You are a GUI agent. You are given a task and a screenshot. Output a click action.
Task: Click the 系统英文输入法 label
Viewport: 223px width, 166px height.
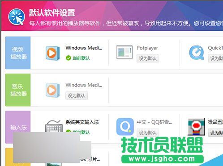coord(82,122)
